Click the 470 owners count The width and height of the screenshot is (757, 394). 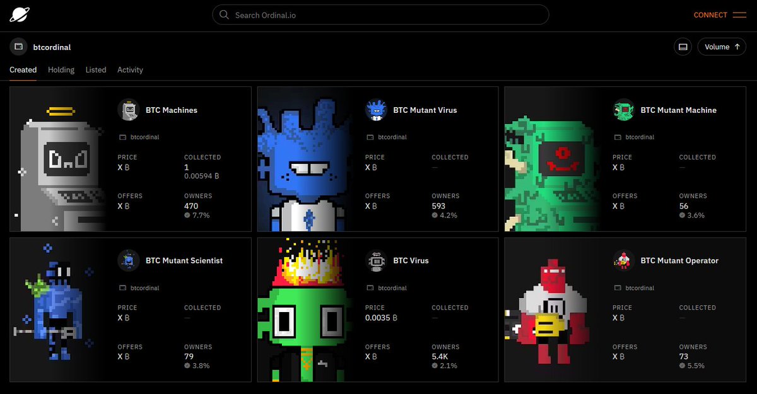[x=191, y=206]
